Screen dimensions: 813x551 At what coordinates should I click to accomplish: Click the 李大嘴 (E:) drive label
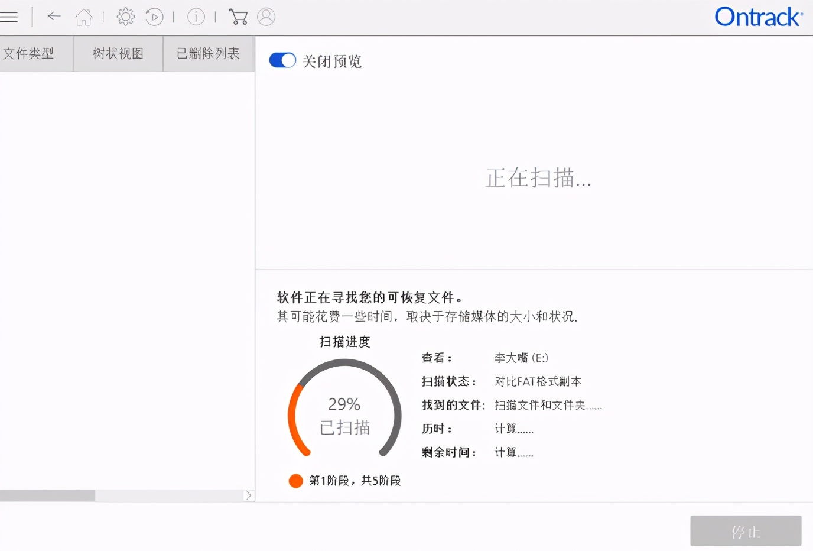tap(522, 358)
